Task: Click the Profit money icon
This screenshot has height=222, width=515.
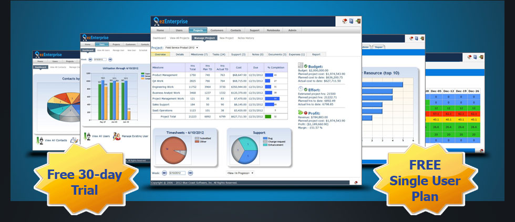Action: pos(301,112)
